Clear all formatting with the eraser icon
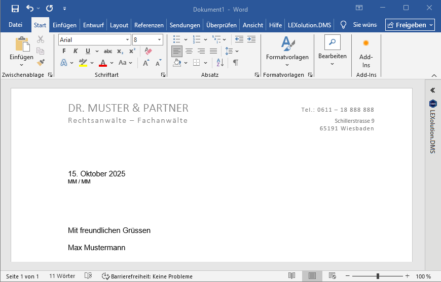 (148, 51)
